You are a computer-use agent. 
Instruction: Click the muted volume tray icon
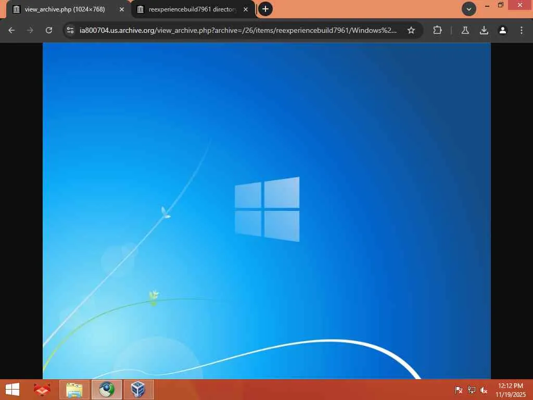[x=484, y=390]
